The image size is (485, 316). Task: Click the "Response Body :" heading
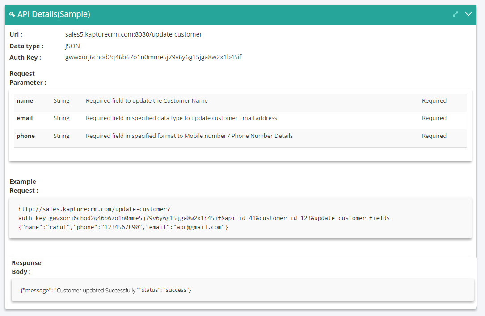pos(26,267)
